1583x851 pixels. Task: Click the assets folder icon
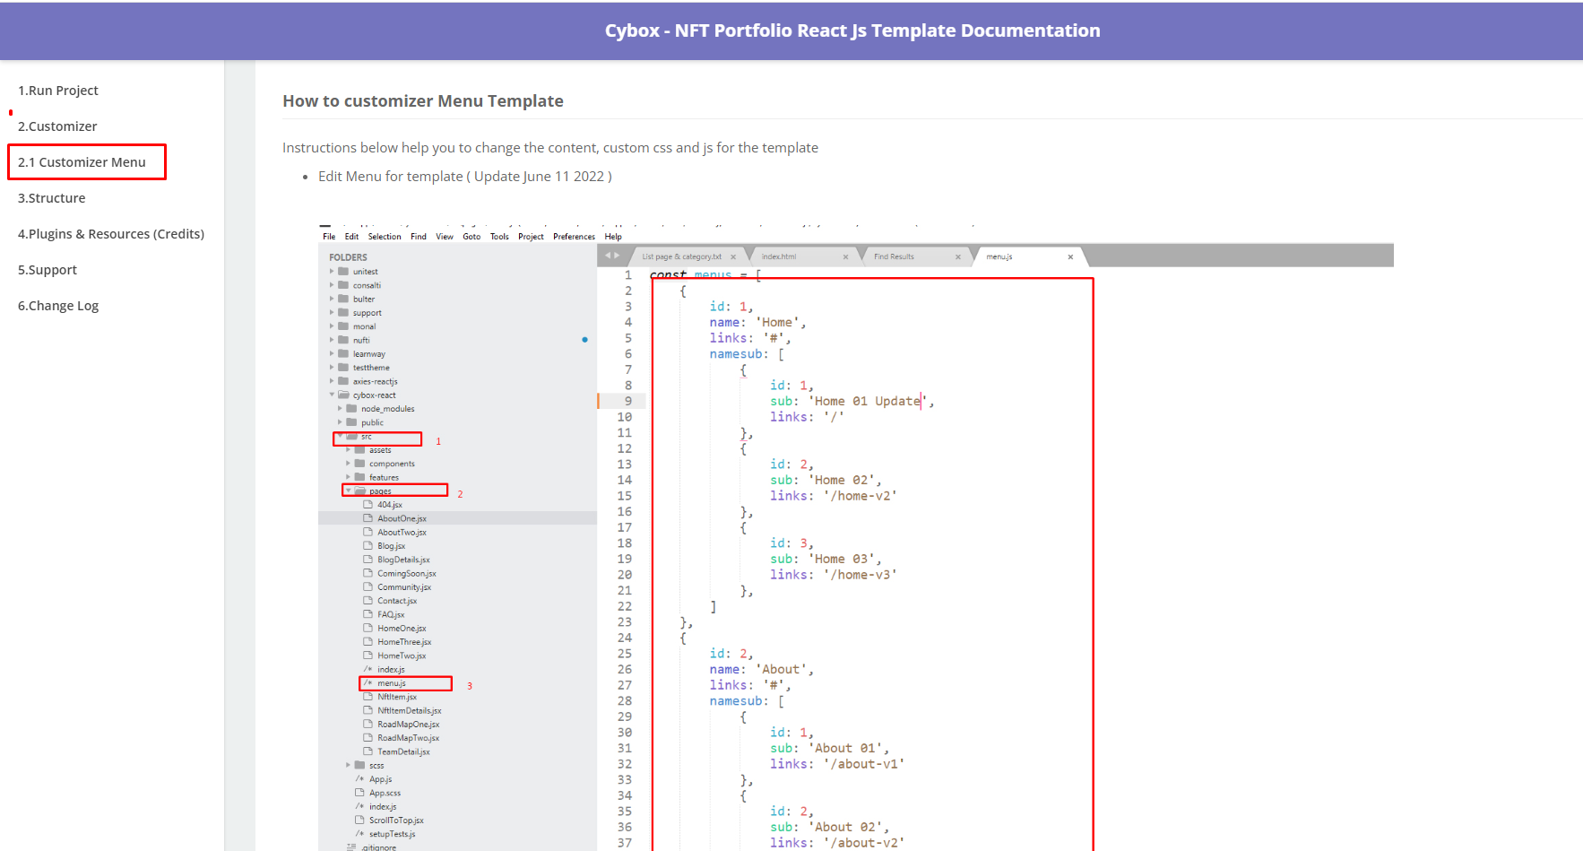(359, 449)
